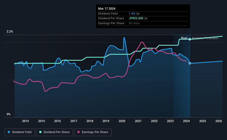The width and height of the screenshot is (227, 140).
Task: Click the Dividend Yield tooltip row label
Action: click(108, 14)
